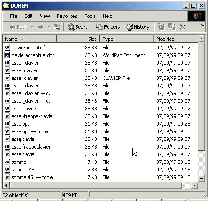Open the Favorites menu

(67, 16)
